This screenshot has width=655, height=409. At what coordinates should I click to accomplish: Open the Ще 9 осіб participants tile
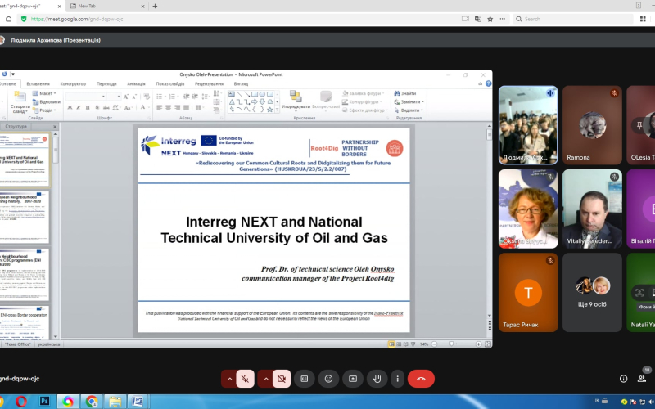click(592, 293)
